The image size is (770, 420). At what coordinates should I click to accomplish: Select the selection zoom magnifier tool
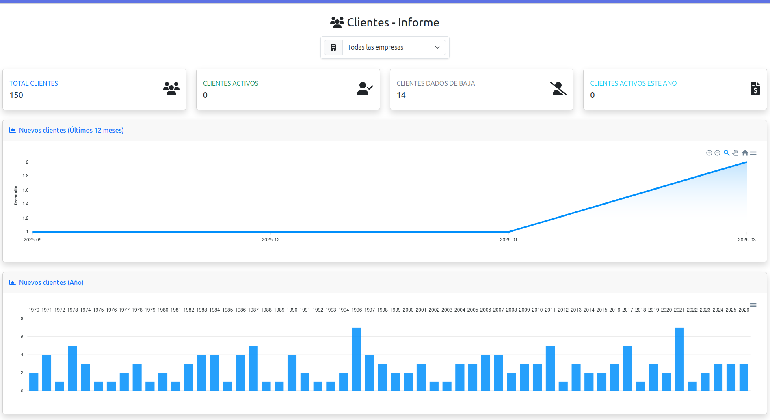[x=727, y=153]
